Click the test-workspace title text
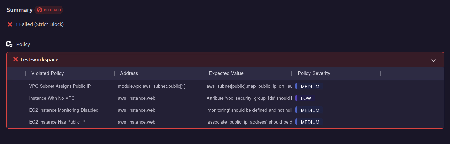This screenshot has height=144, width=450. coord(40,59)
